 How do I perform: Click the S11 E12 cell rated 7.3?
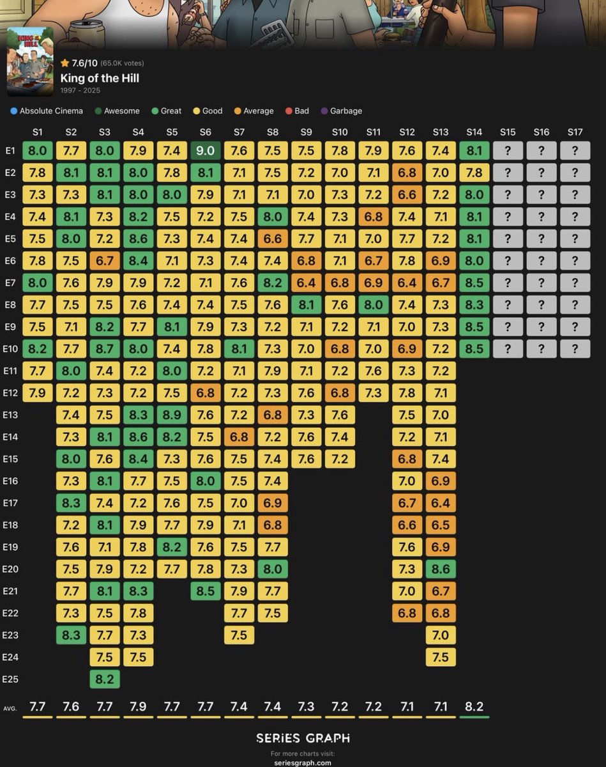click(374, 393)
